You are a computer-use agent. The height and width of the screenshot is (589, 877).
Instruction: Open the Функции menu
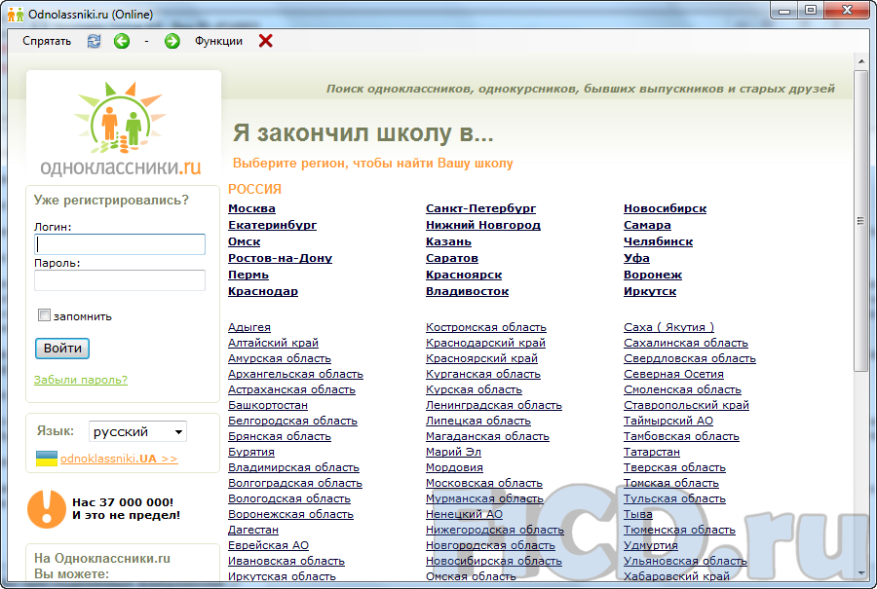pos(218,41)
